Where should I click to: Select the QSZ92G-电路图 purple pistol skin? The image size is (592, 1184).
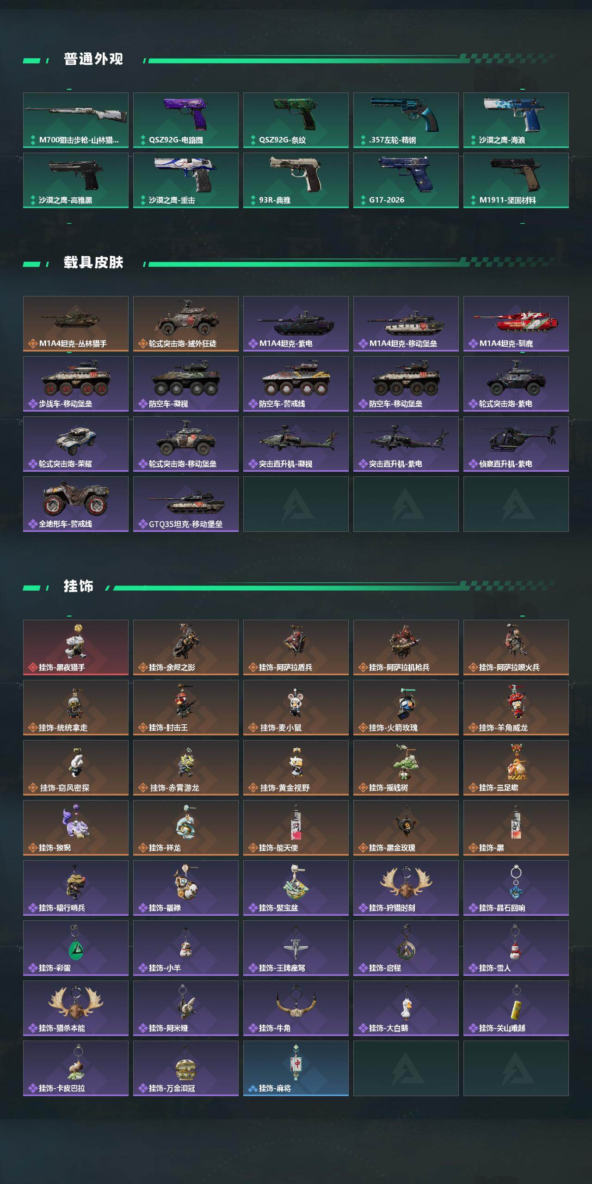pyautogui.click(x=186, y=120)
